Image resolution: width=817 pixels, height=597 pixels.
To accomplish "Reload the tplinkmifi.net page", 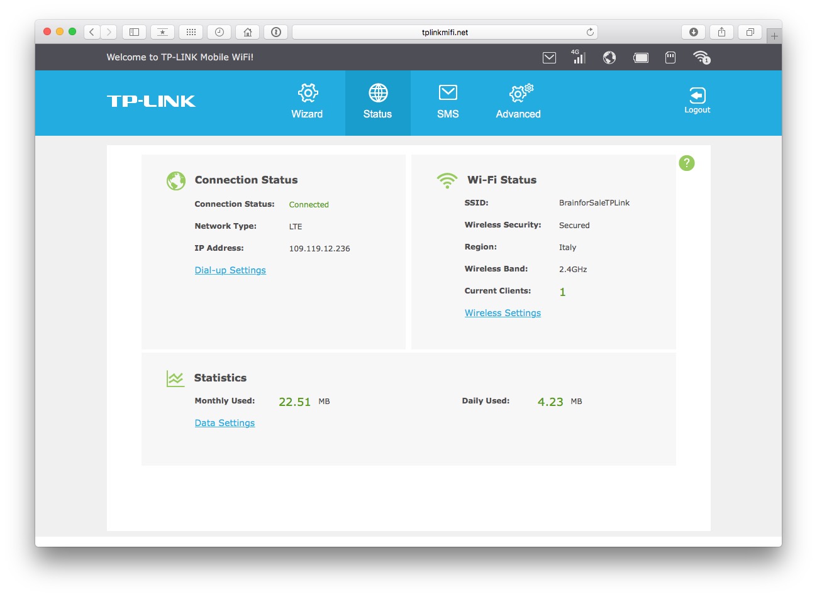I will pos(590,32).
